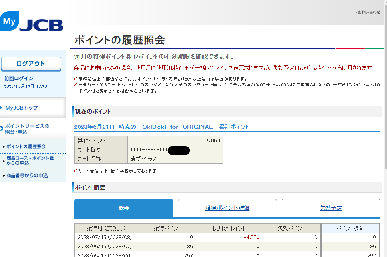Image resolution: width=387 pixels, height=257 pixels.
Task: Open 商品コース・ポイント数からの申込
Action: point(30,161)
